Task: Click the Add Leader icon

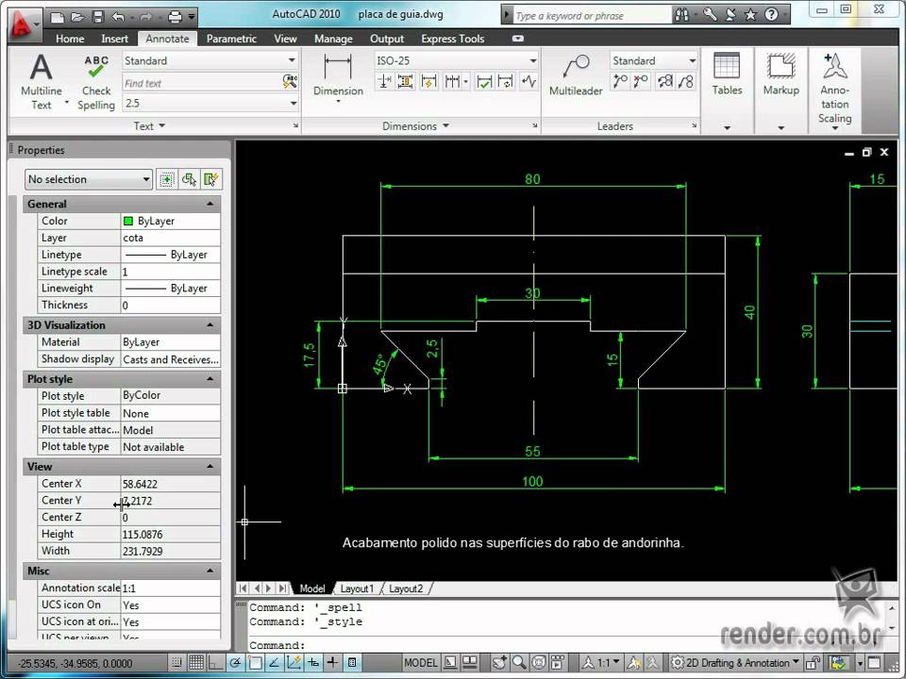Action: [x=620, y=82]
